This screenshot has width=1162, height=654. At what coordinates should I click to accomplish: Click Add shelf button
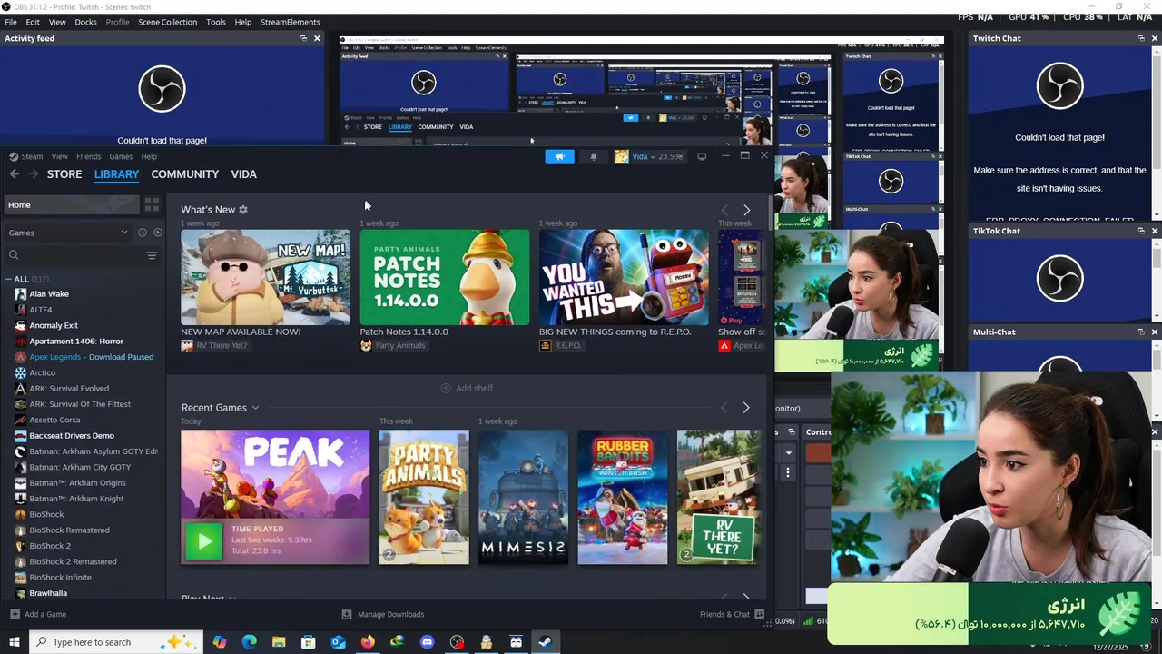tap(467, 388)
